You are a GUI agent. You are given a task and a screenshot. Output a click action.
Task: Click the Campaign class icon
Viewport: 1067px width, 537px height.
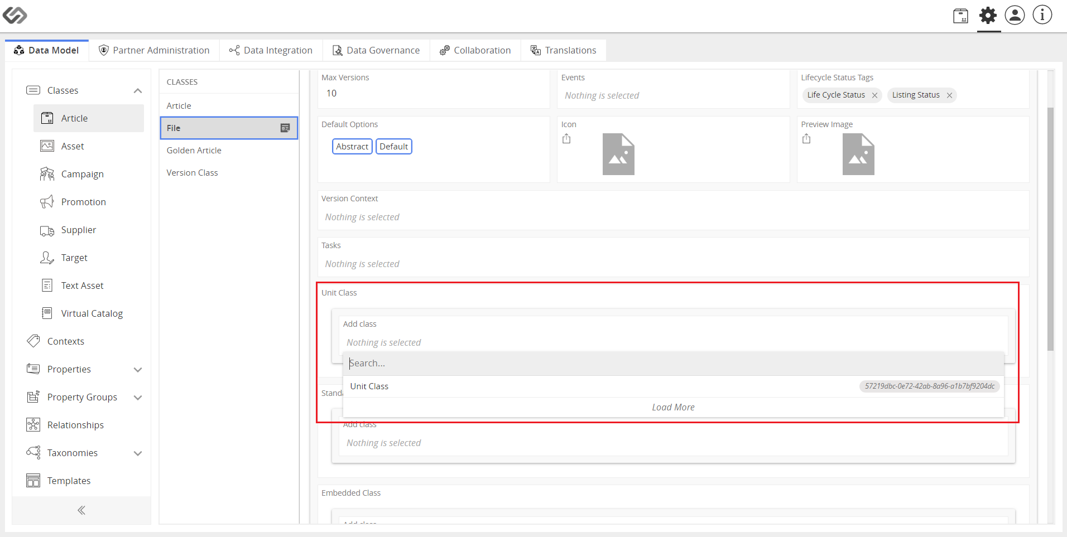coord(47,174)
